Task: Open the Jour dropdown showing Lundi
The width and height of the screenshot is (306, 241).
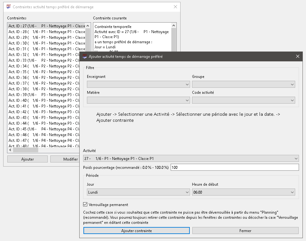Action: (138, 192)
